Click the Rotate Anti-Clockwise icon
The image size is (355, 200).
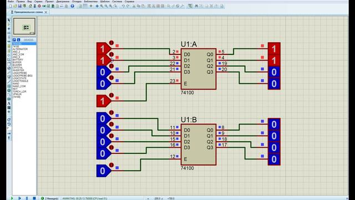pos(9,124)
